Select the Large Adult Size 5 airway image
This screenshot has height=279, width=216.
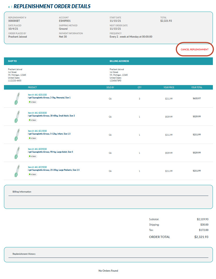(x=16, y=153)
